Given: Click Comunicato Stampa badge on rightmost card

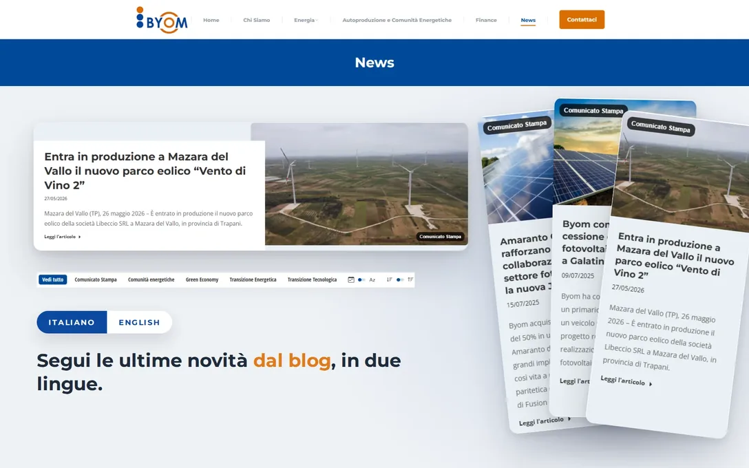Looking at the screenshot, I should tap(661, 126).
